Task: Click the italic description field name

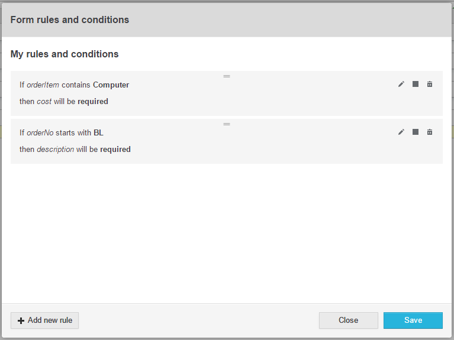Action: tap(55, 150)
